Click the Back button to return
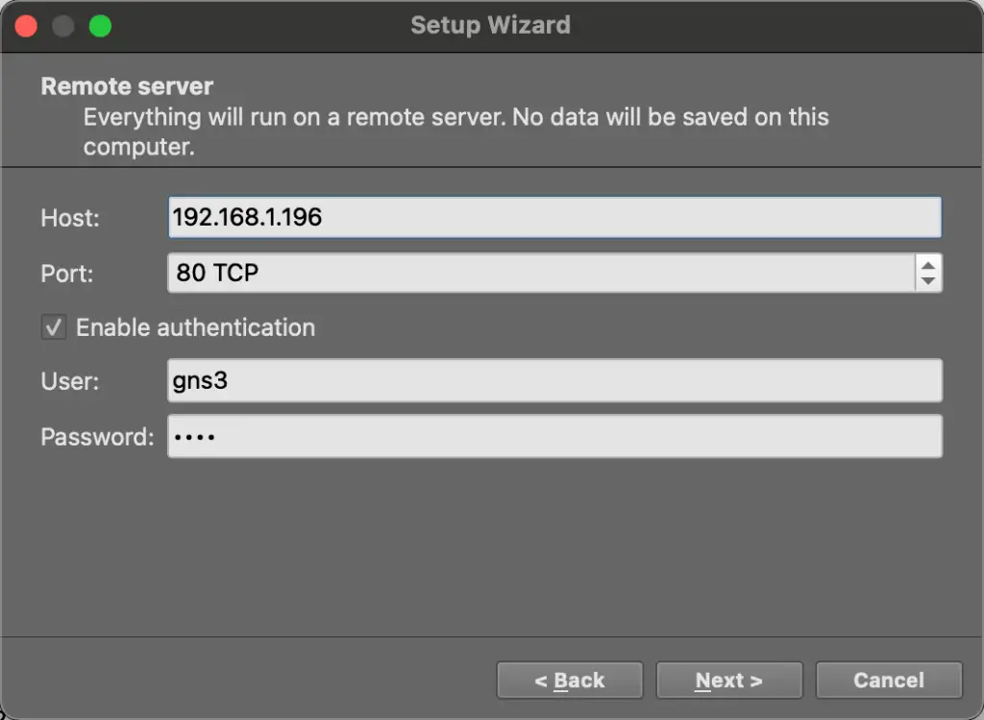Viewport: 984px width, 720px height. (x=569, y=680)
